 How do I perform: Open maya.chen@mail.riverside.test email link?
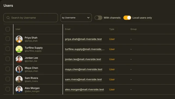tap(84, 69)
